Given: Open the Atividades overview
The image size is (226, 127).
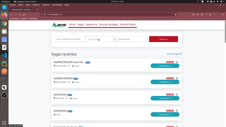Looking at the screenshot, I should [6, 1].
